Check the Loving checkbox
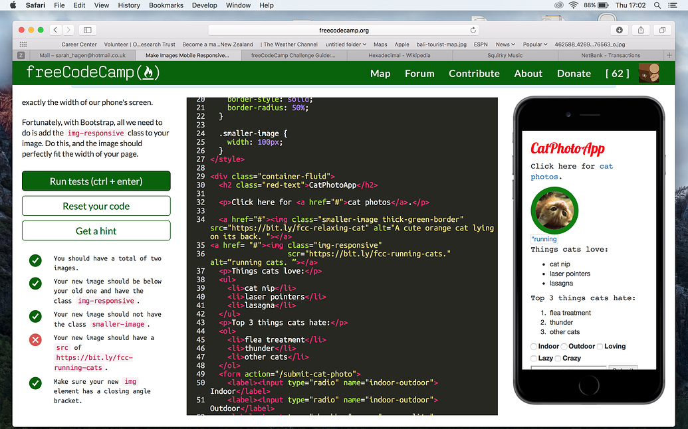 (600, 347)
